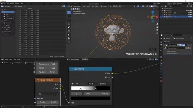This screenshot has width=193, height=108.
Task: Hide the Camera in outliner via eye icon
Action: pos(189,13)
